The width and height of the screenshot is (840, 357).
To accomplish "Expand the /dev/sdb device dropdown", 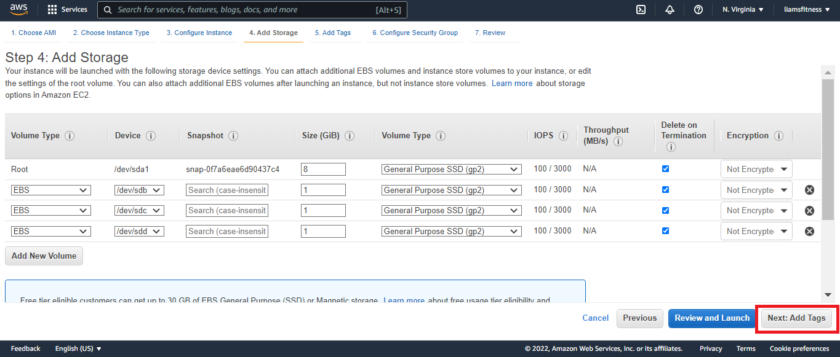I will [x=139, y=190].
